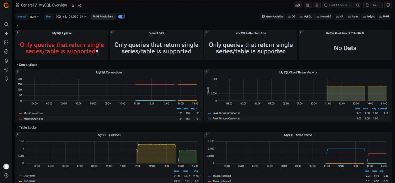Open MySQL Client Thread Activity panel title
The width and height of the screenshot is (395, 183).
(298, 72)
